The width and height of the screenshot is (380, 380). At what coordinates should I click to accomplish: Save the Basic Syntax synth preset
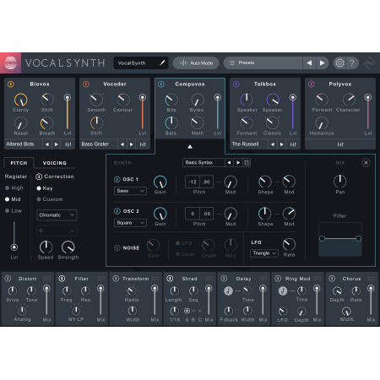click(x=247, y=163)
